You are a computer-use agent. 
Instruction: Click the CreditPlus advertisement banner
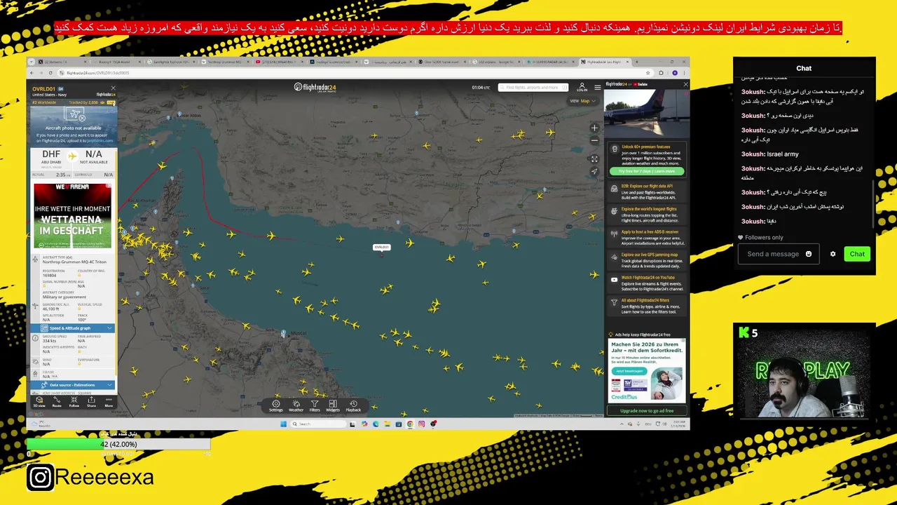[x=647, y=371]
